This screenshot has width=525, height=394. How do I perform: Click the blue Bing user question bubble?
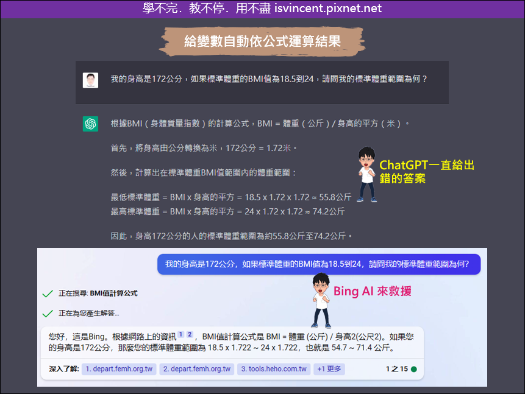[319, 264]
